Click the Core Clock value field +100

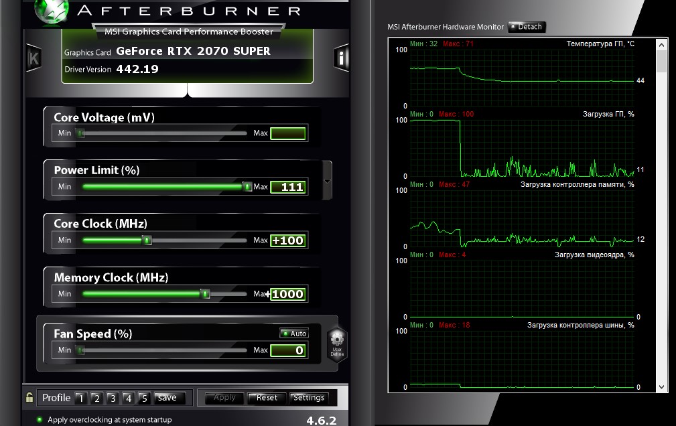tap(288, 240)
